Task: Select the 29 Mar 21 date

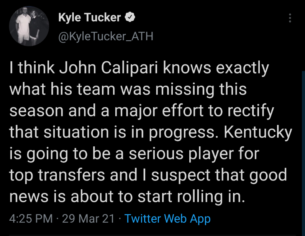Action: click(88, 219)
